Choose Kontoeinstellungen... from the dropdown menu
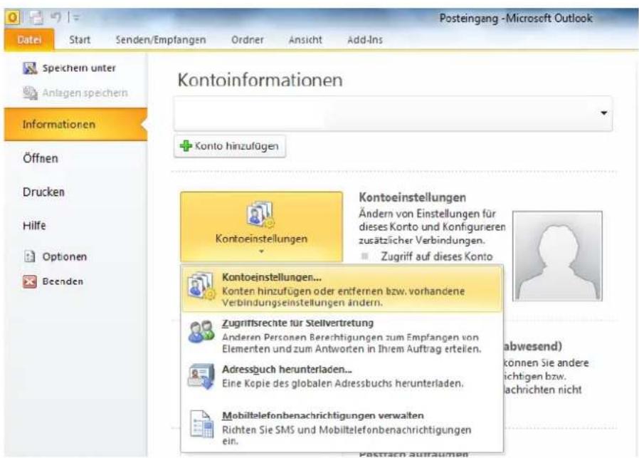The width and height of the screenshot is (639, 458). pyautogui.click(x=342, y=289)
